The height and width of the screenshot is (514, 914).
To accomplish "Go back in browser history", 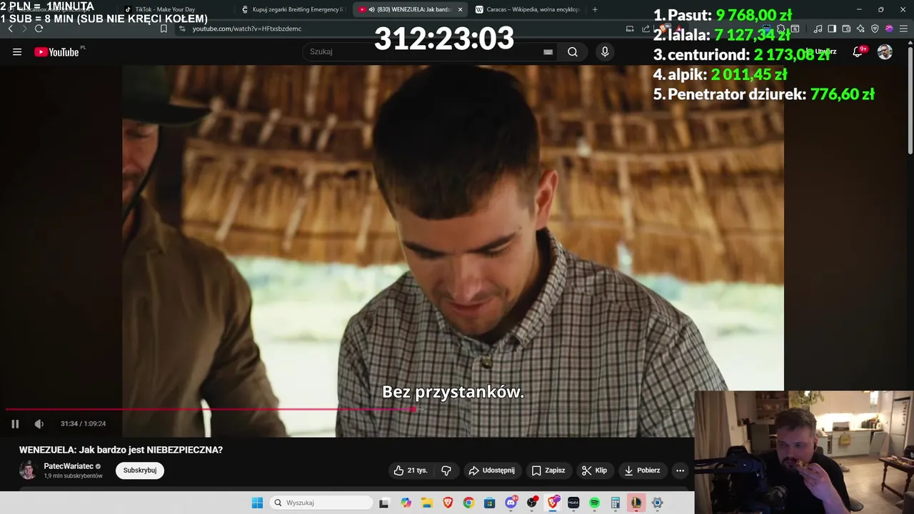I will tap(10, 29).
